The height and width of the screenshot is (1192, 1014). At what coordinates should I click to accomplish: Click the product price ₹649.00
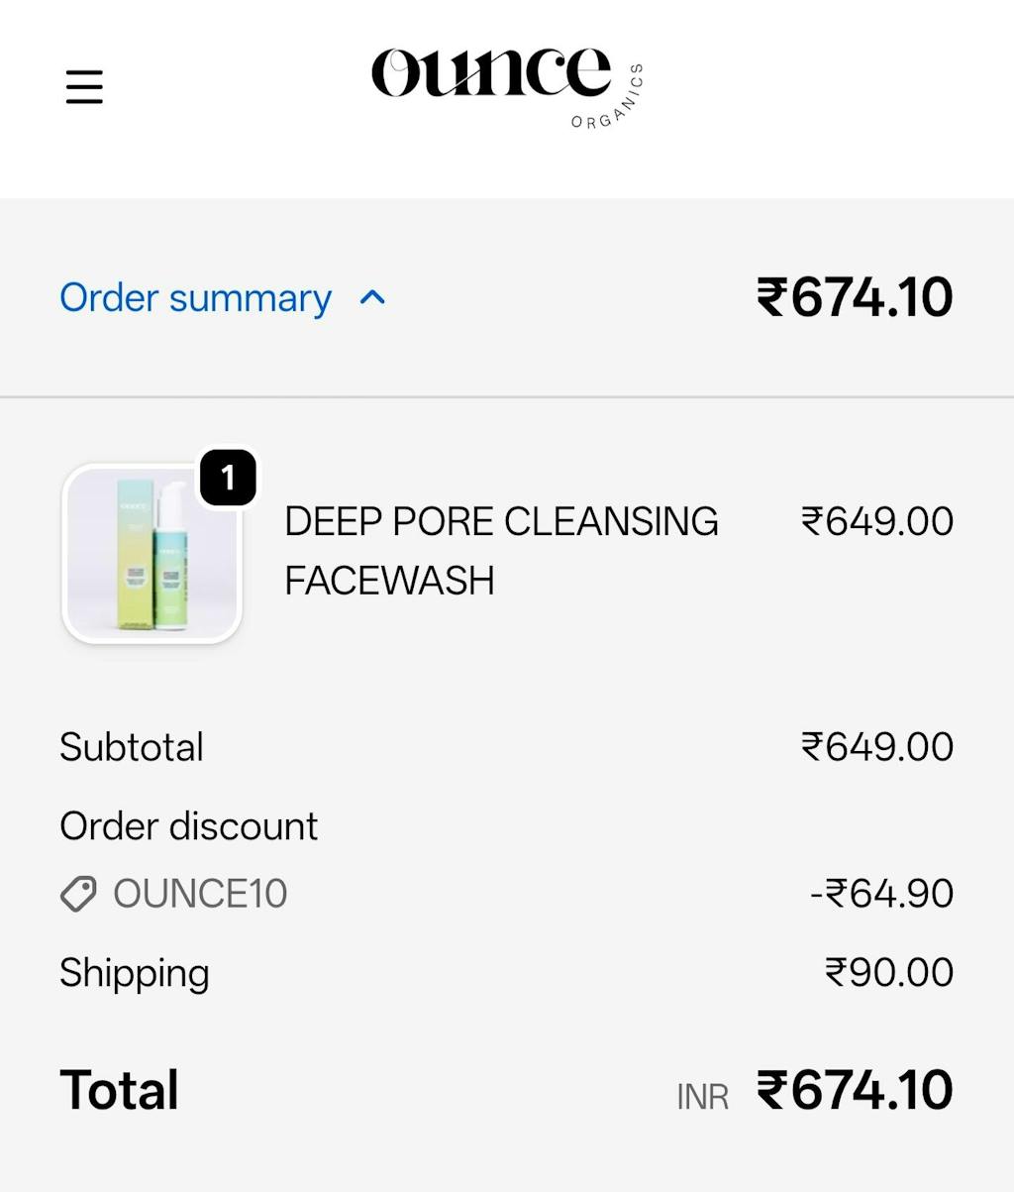click(876, 521)
